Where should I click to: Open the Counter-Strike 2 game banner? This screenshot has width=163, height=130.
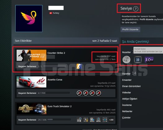coord(31,55)
